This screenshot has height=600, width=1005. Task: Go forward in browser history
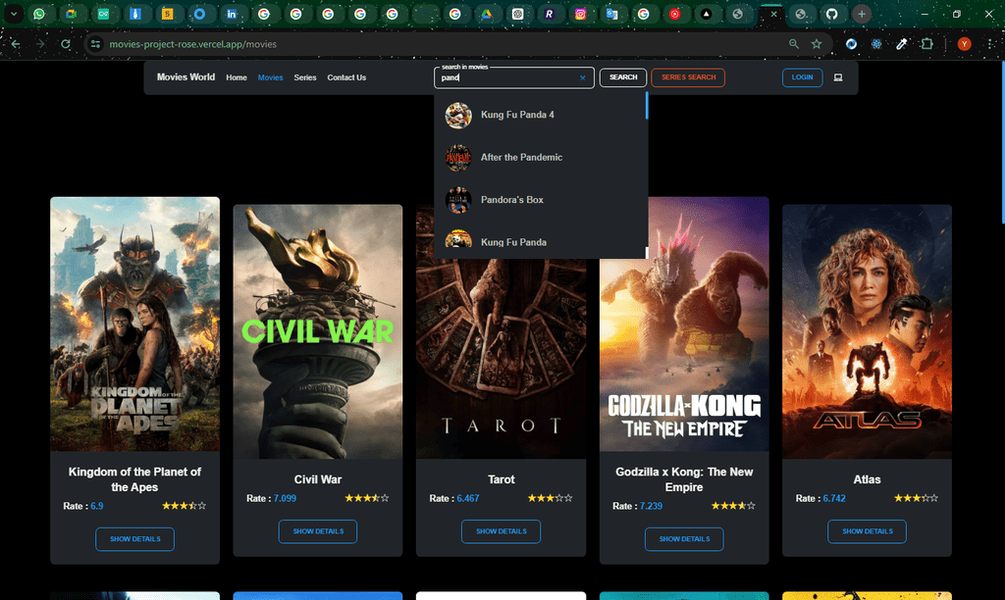(40, 44)
